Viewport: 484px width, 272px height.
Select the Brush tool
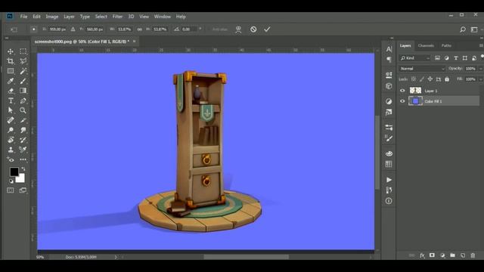pyautogui.click(x=23, y=81)
